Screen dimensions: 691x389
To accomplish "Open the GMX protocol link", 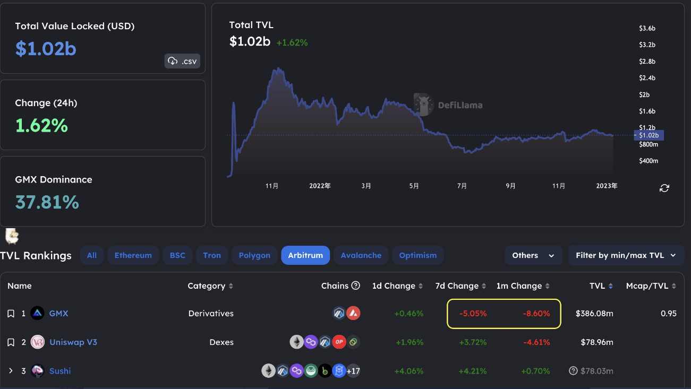I will coord(58,314).
